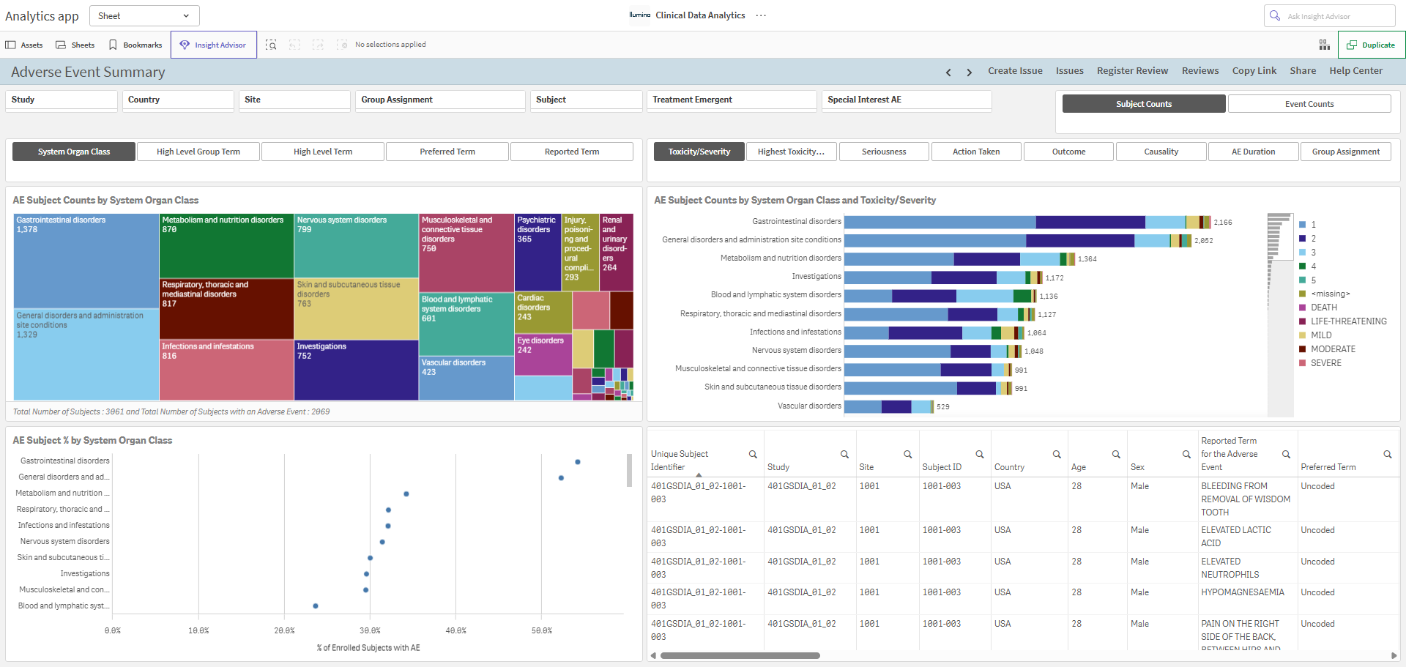Expand the Special Interest AE filter
The height and width of the screenshot is (667, 1406).
coord(907,100)
